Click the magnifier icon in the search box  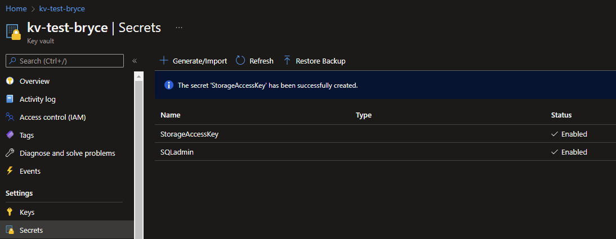13,61
